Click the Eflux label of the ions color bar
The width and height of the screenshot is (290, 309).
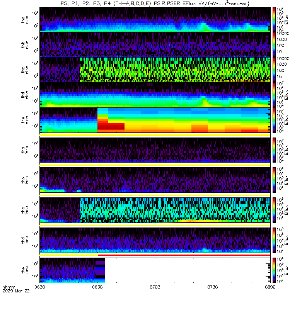pos(286,270)
